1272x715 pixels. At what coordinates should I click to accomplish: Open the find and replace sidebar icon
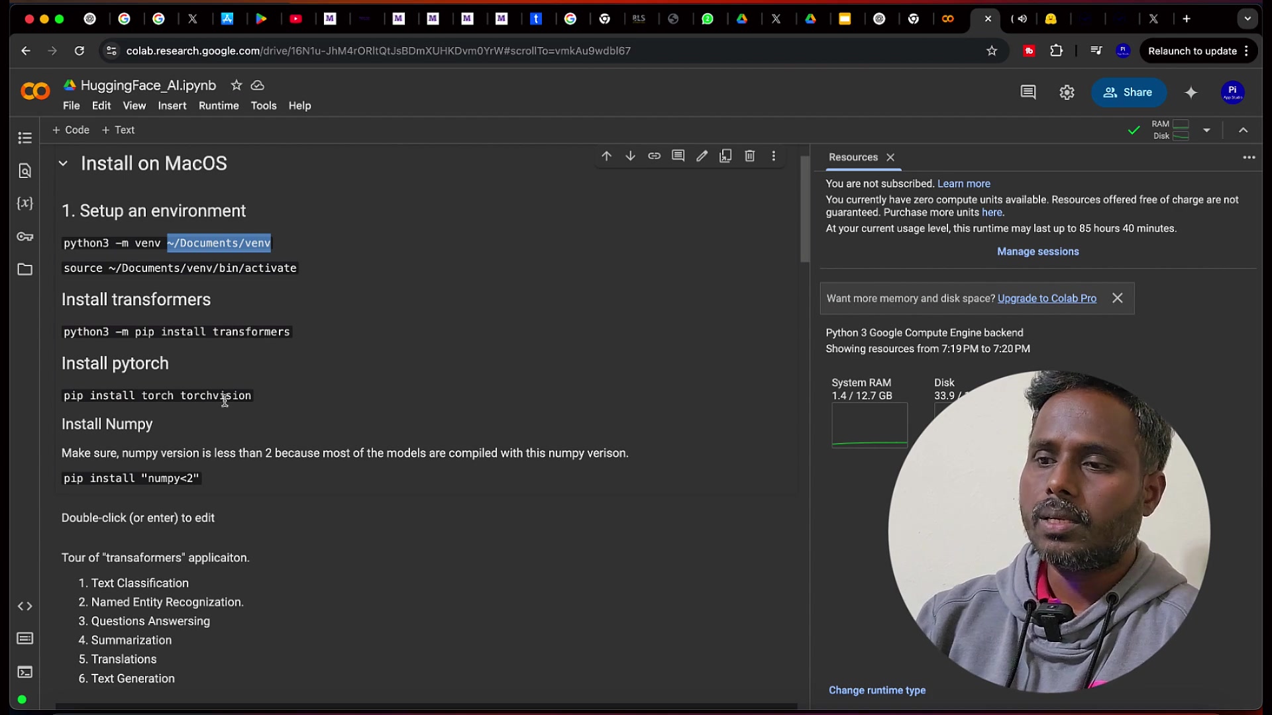point(25,171)
